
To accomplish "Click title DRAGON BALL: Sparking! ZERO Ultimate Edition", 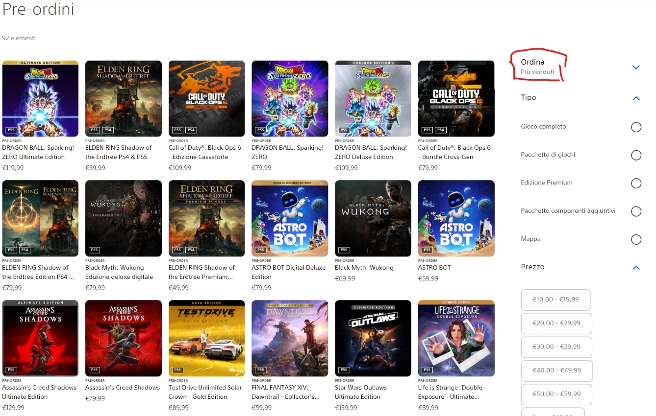I will click(38, 152).
